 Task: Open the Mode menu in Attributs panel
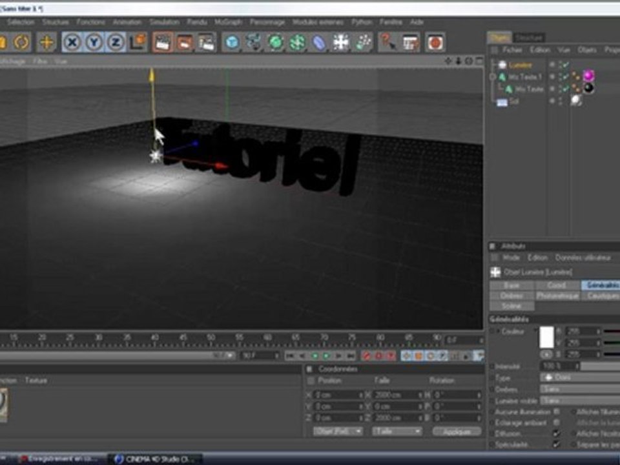511,258
